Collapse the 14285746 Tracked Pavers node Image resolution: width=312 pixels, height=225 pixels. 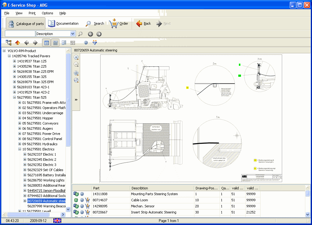click(9, 56)
